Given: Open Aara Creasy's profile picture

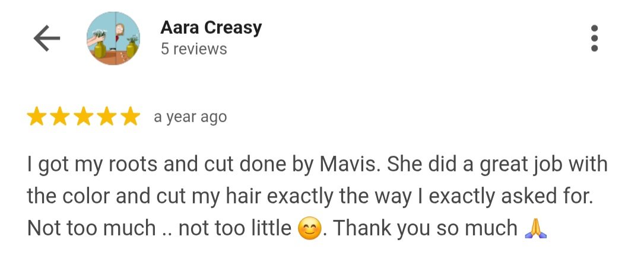Looking at the screenshot, I should coord(113,39).
